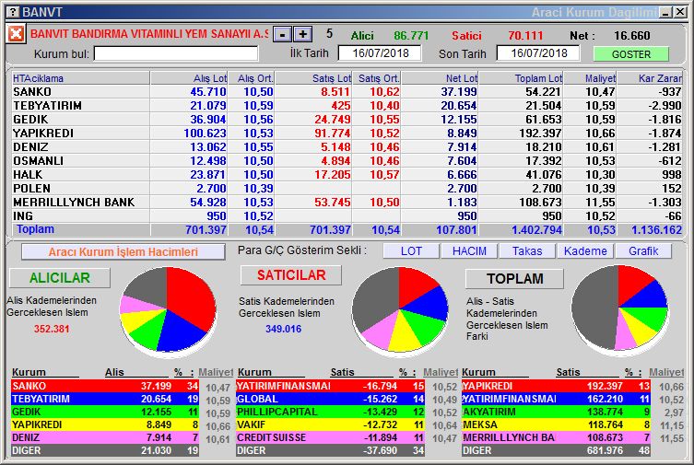This screenshot has height=465, width=694.
Task: Select the HALK row
Action: tap(347, 175)
